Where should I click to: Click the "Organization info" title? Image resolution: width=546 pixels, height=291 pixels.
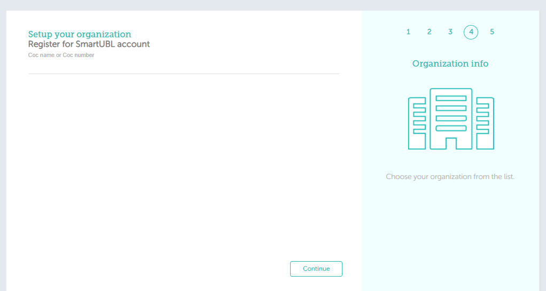[450, 63]
